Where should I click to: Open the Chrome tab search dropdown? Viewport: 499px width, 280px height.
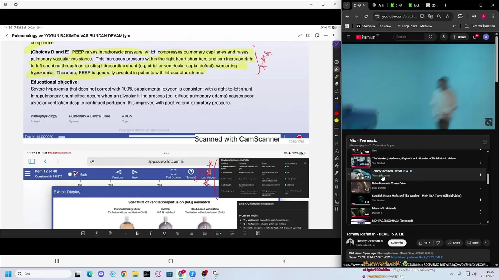coord(347,5)
